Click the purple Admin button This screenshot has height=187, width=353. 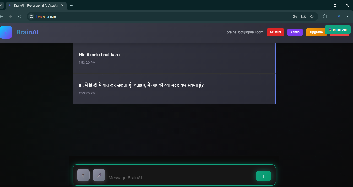295,32
